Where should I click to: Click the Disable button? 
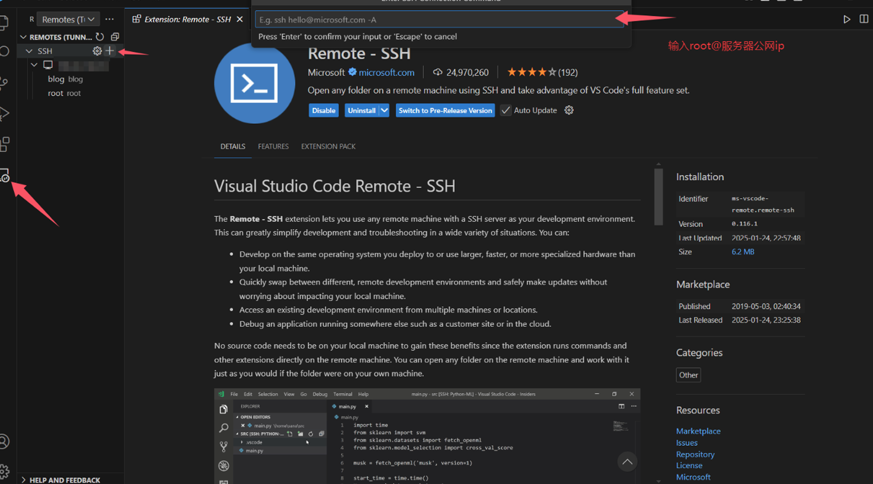[324, 110]
